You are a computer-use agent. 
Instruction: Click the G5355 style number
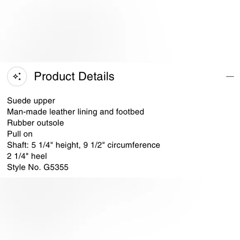[56, 167]
